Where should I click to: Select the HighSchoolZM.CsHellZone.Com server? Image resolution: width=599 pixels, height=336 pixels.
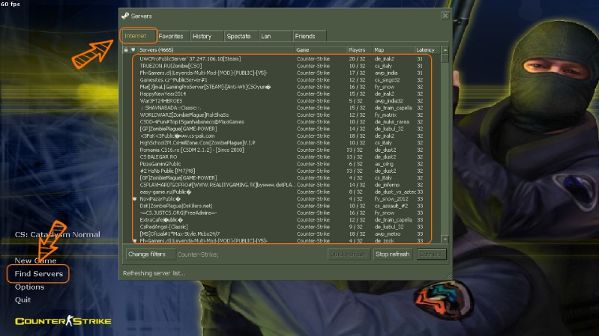(282, 143)
